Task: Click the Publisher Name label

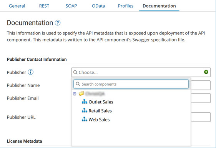Action: pyautogui.click(x=23, y=85)
